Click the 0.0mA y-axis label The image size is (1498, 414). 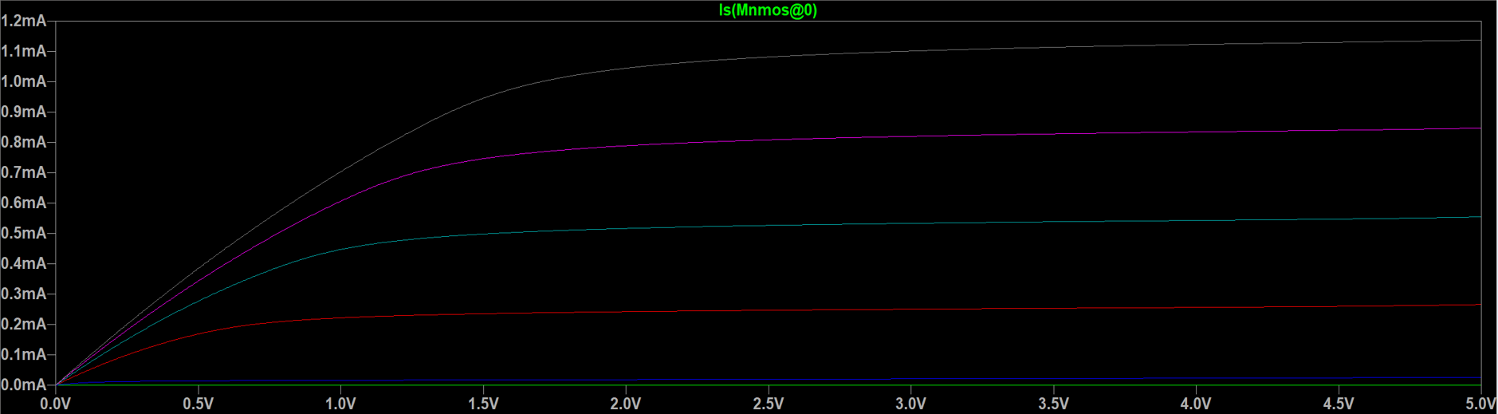(x=23, y=384)
